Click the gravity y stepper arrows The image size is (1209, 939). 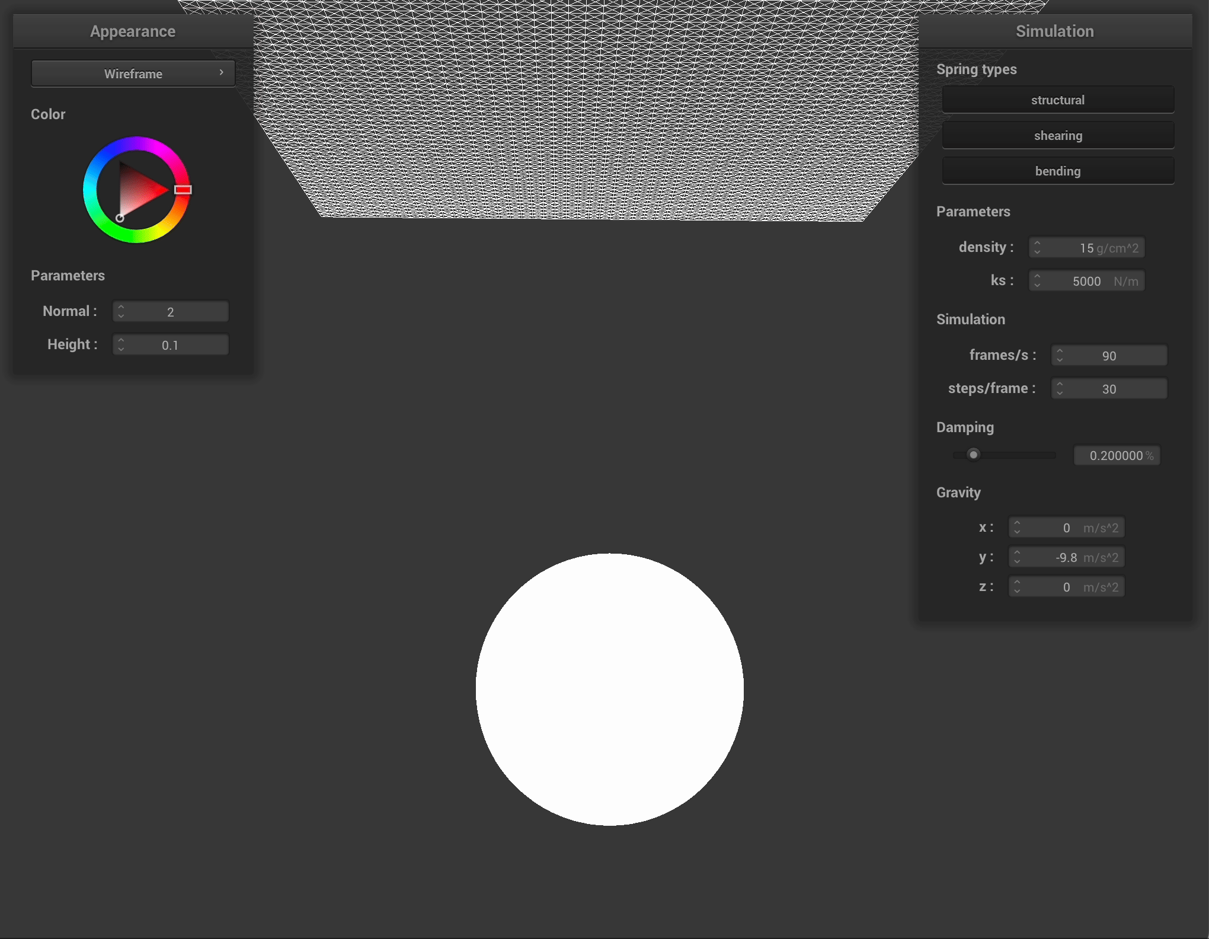point(1017,557)
